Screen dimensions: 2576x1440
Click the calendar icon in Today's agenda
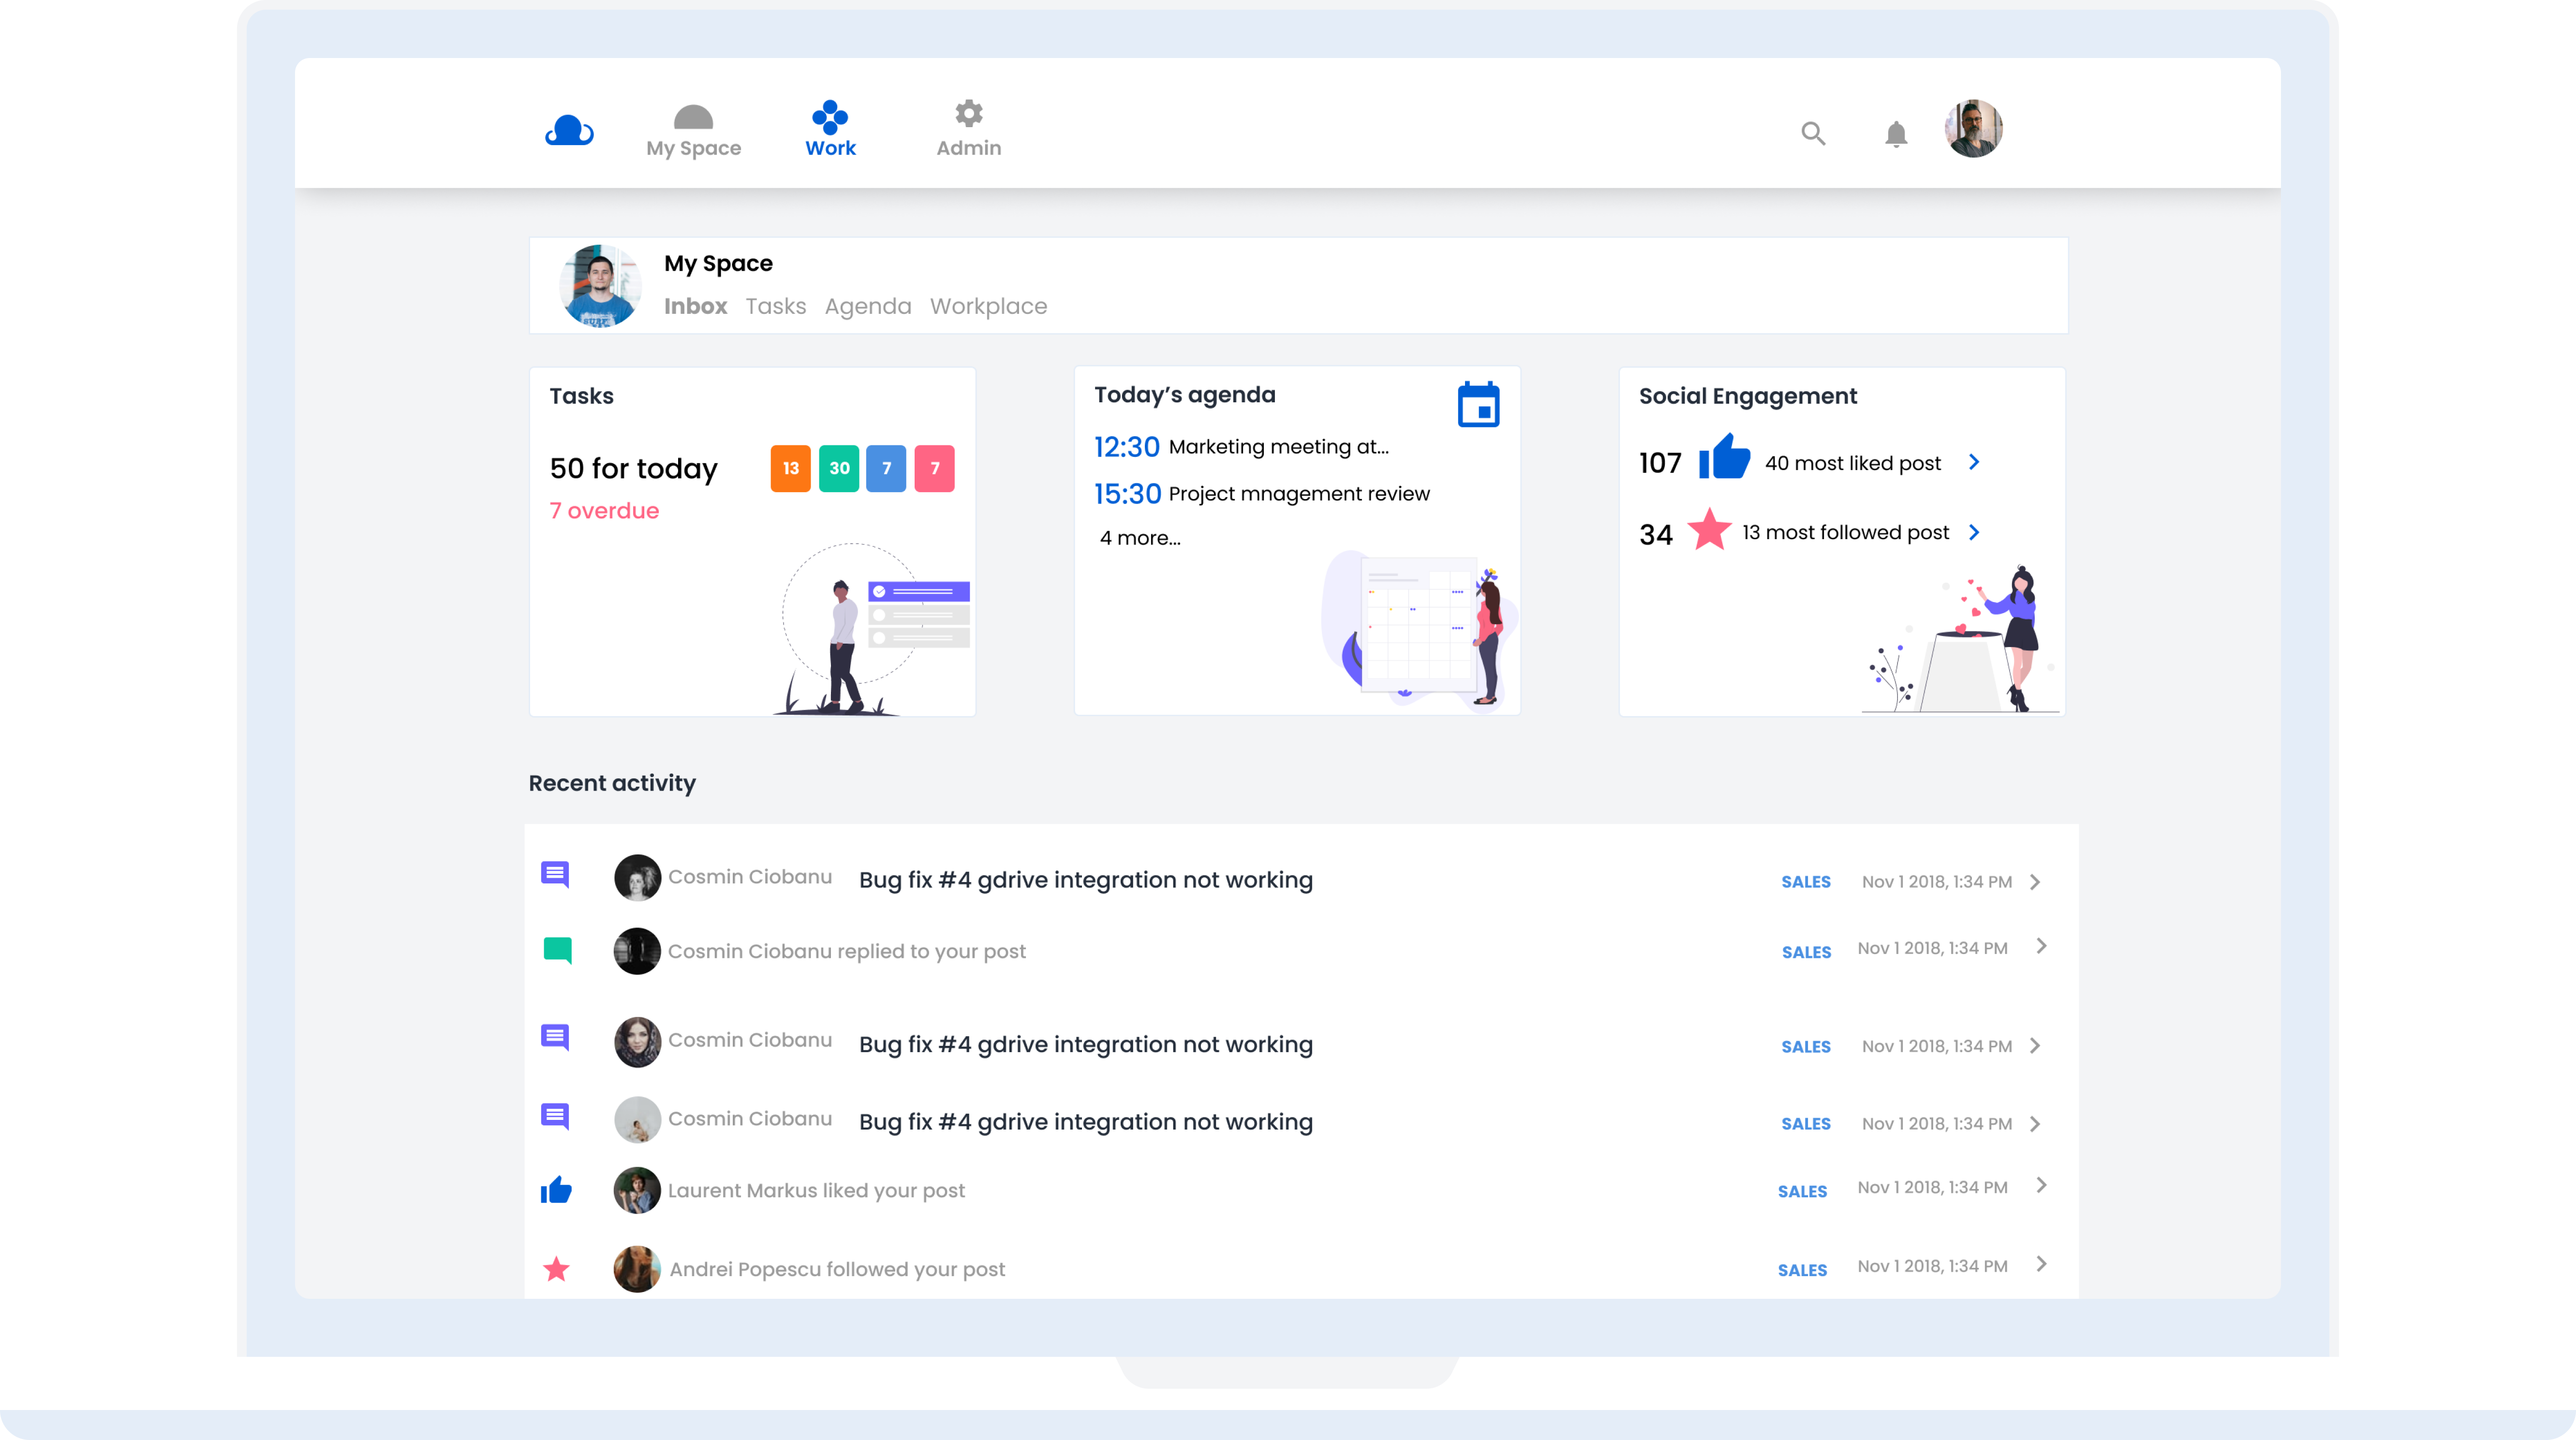click(x=1478, y=405)
